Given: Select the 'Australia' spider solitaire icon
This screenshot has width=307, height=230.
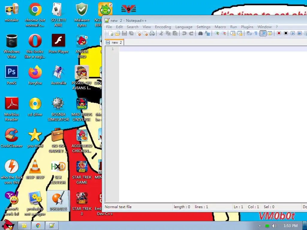Looking at the screenshot, I should point(58,75).
